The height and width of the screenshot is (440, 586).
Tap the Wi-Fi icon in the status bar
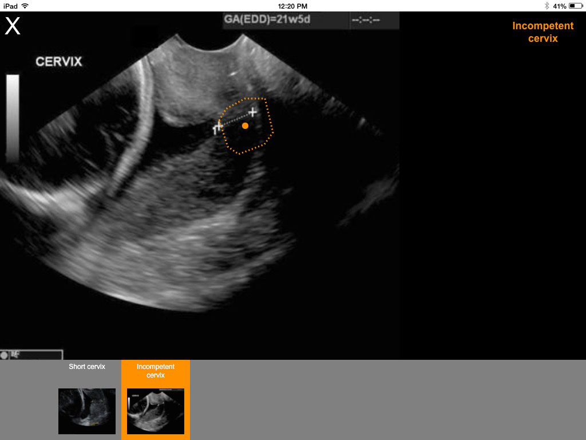(x=25, y=6)
